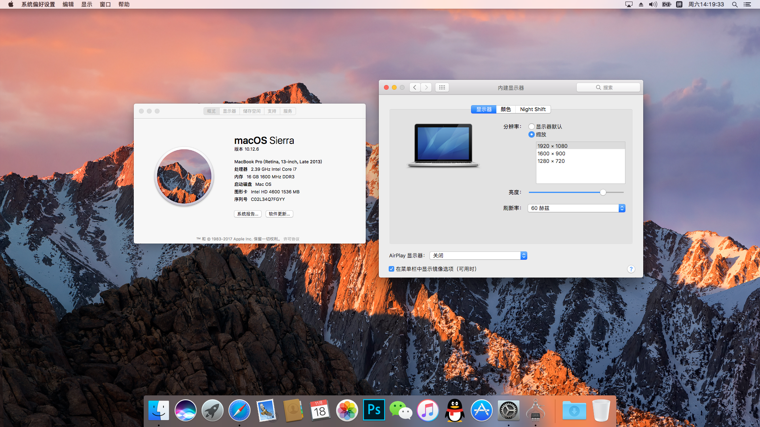Screen dimensions: 760x427
Task: Open Safari compass icon in Dock
Action: [x=239, y=410]
